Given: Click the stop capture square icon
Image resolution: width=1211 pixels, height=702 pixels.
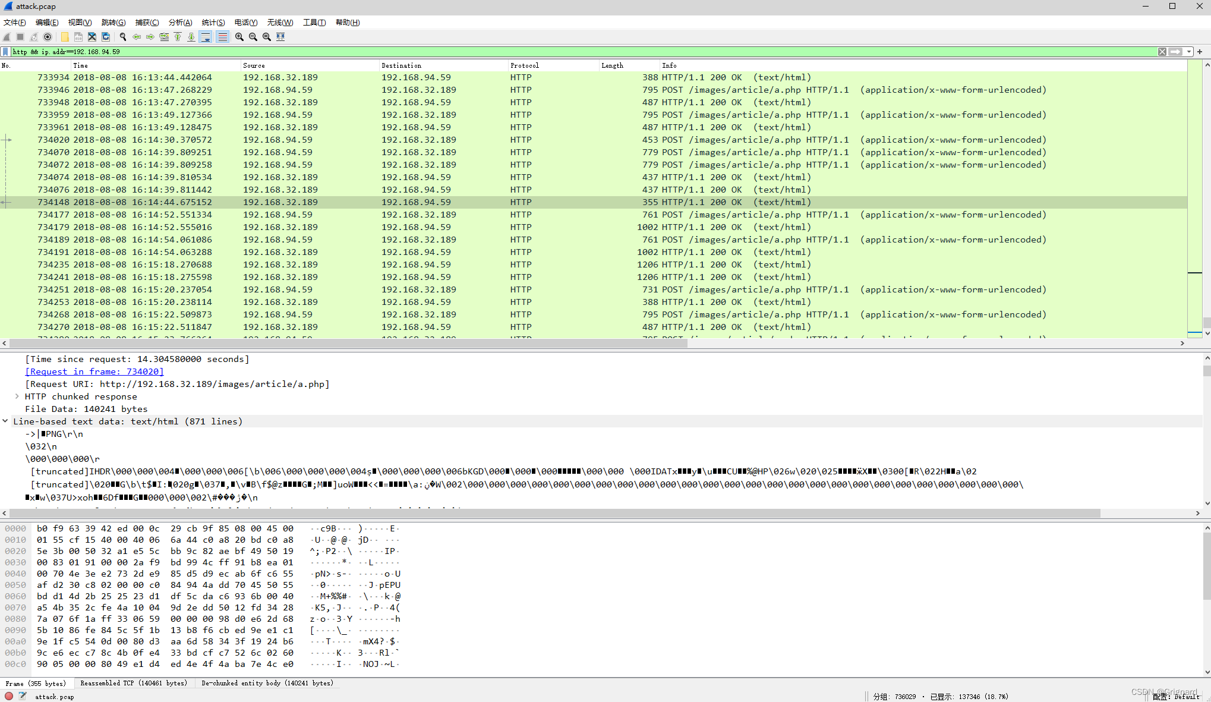Looking at the screenshot, I should click(20, 37).
